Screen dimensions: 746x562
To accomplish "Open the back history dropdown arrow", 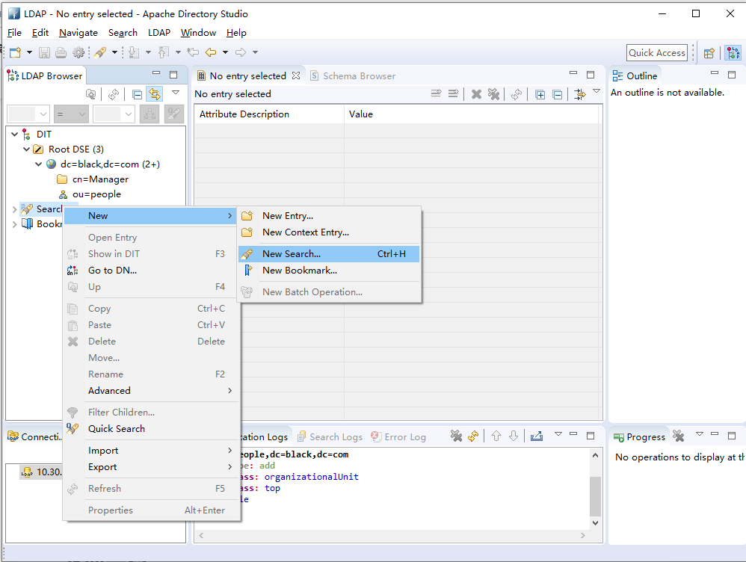I will (x=226, y=52).
